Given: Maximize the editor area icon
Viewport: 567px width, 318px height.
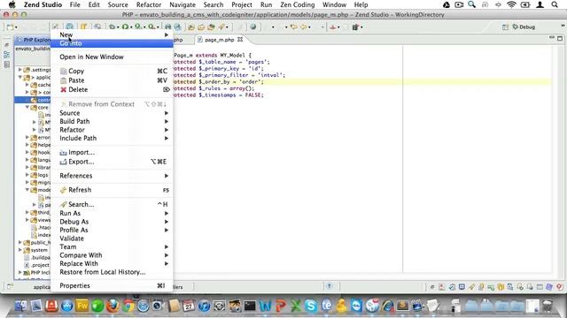Looking at the screenshot, I should 560,38.
